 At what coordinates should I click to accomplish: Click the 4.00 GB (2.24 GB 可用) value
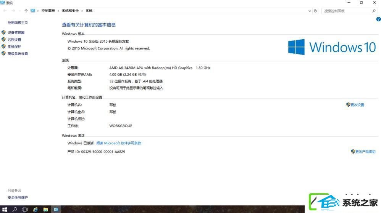pyautogui.click(x=128, y=74)
